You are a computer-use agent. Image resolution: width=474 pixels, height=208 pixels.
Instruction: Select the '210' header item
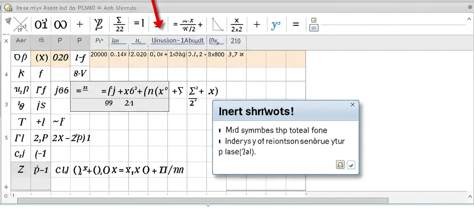click(x=236, y=41)
